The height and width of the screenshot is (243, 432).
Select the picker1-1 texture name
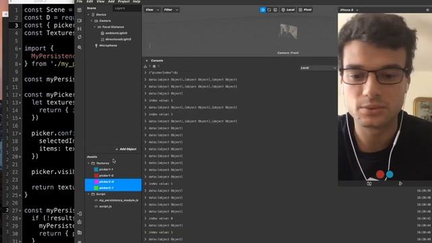click(x=106, y=169)
